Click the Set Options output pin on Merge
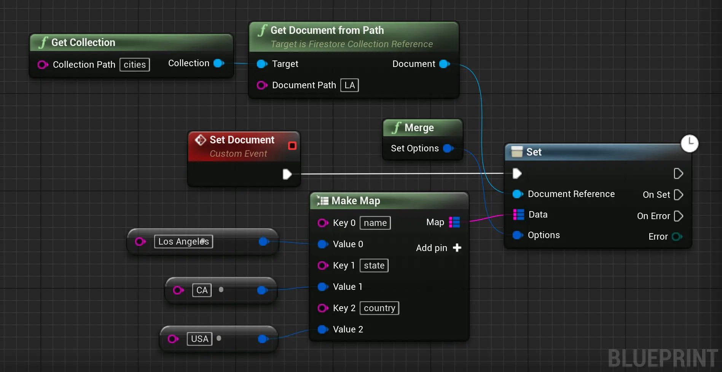 coord(448,148)
